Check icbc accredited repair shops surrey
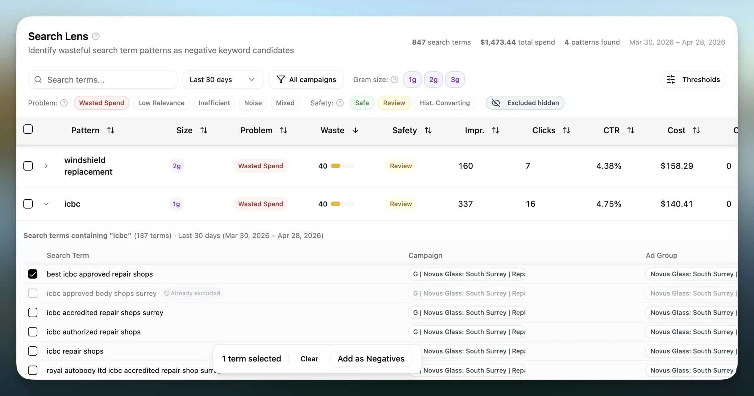The image size is (754, 396). [x=33, y=313]
